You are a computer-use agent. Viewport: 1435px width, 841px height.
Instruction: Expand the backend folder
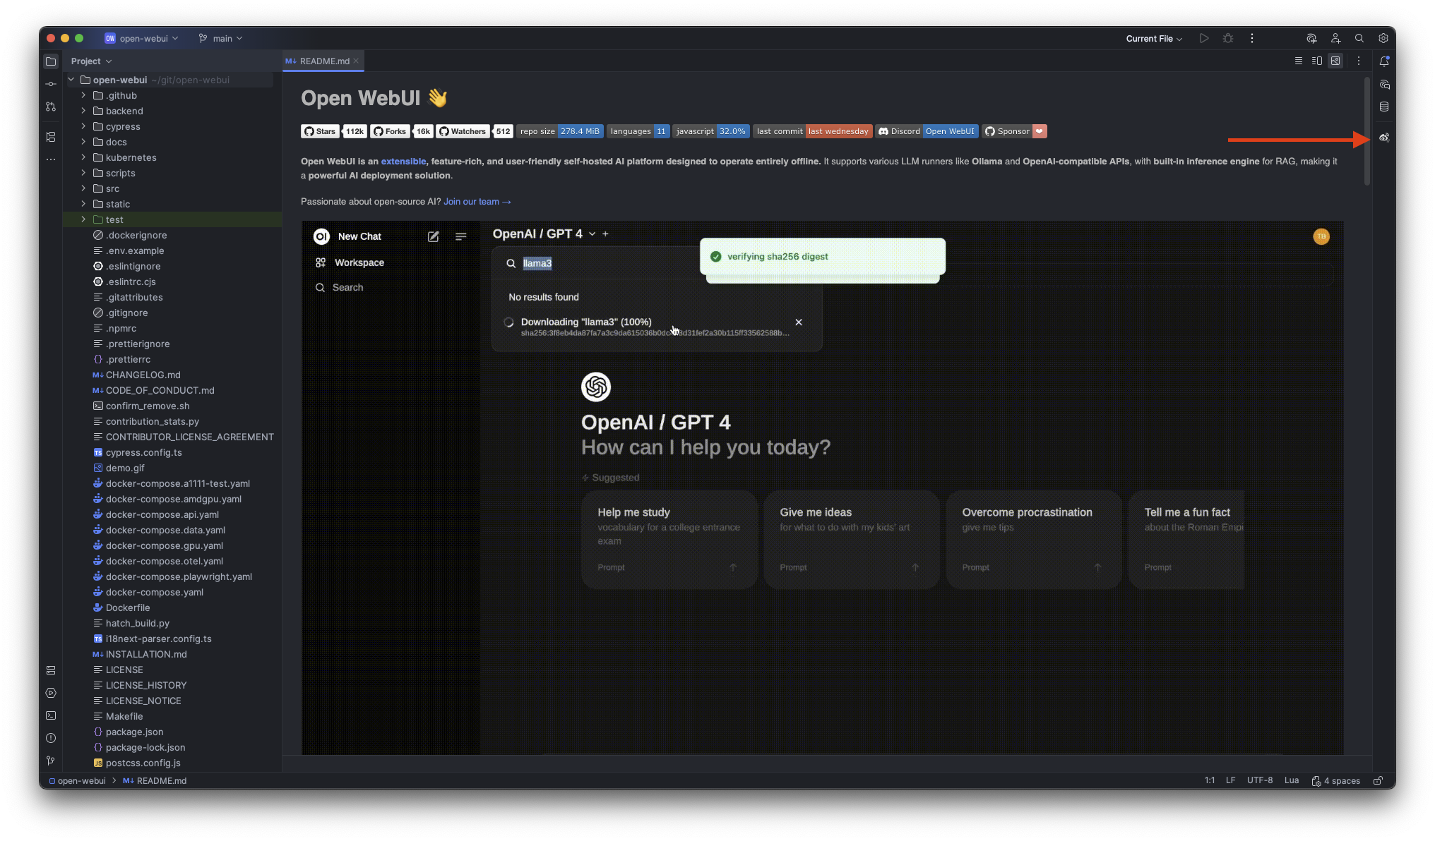83,111
